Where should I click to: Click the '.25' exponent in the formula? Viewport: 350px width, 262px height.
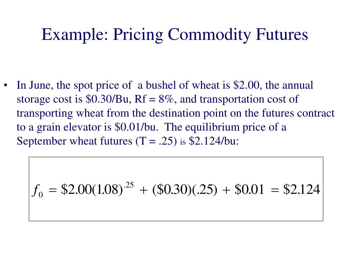click(x=129, y=185)
